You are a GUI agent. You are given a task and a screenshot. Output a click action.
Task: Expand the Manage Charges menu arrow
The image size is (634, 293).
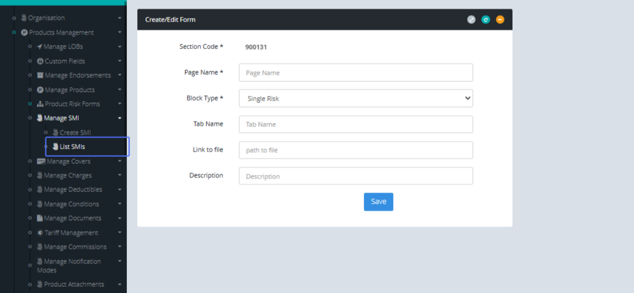[120, 175]
